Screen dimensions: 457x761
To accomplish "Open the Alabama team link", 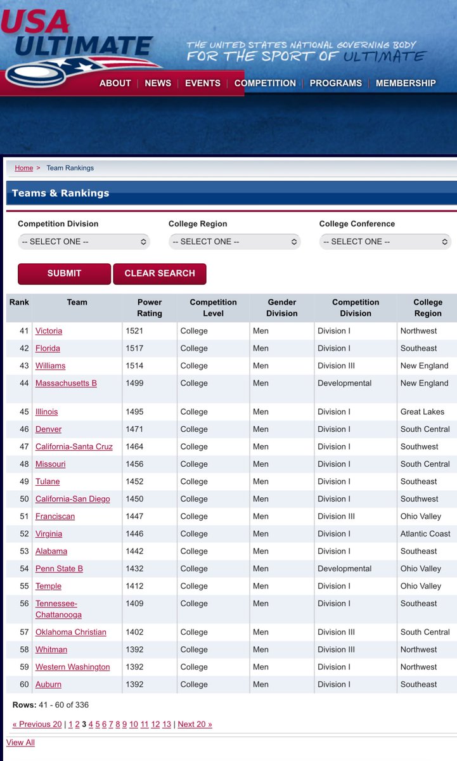I will (x=51, y=551).
